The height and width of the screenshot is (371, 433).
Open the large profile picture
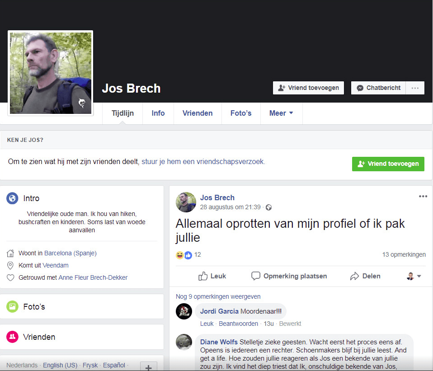[x=51, y=73]
